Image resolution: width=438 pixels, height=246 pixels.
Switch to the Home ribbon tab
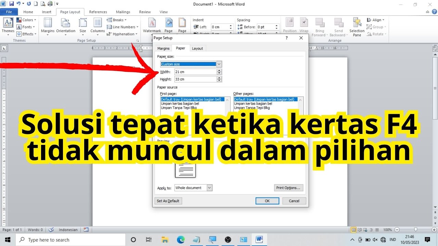click(28, 12)
